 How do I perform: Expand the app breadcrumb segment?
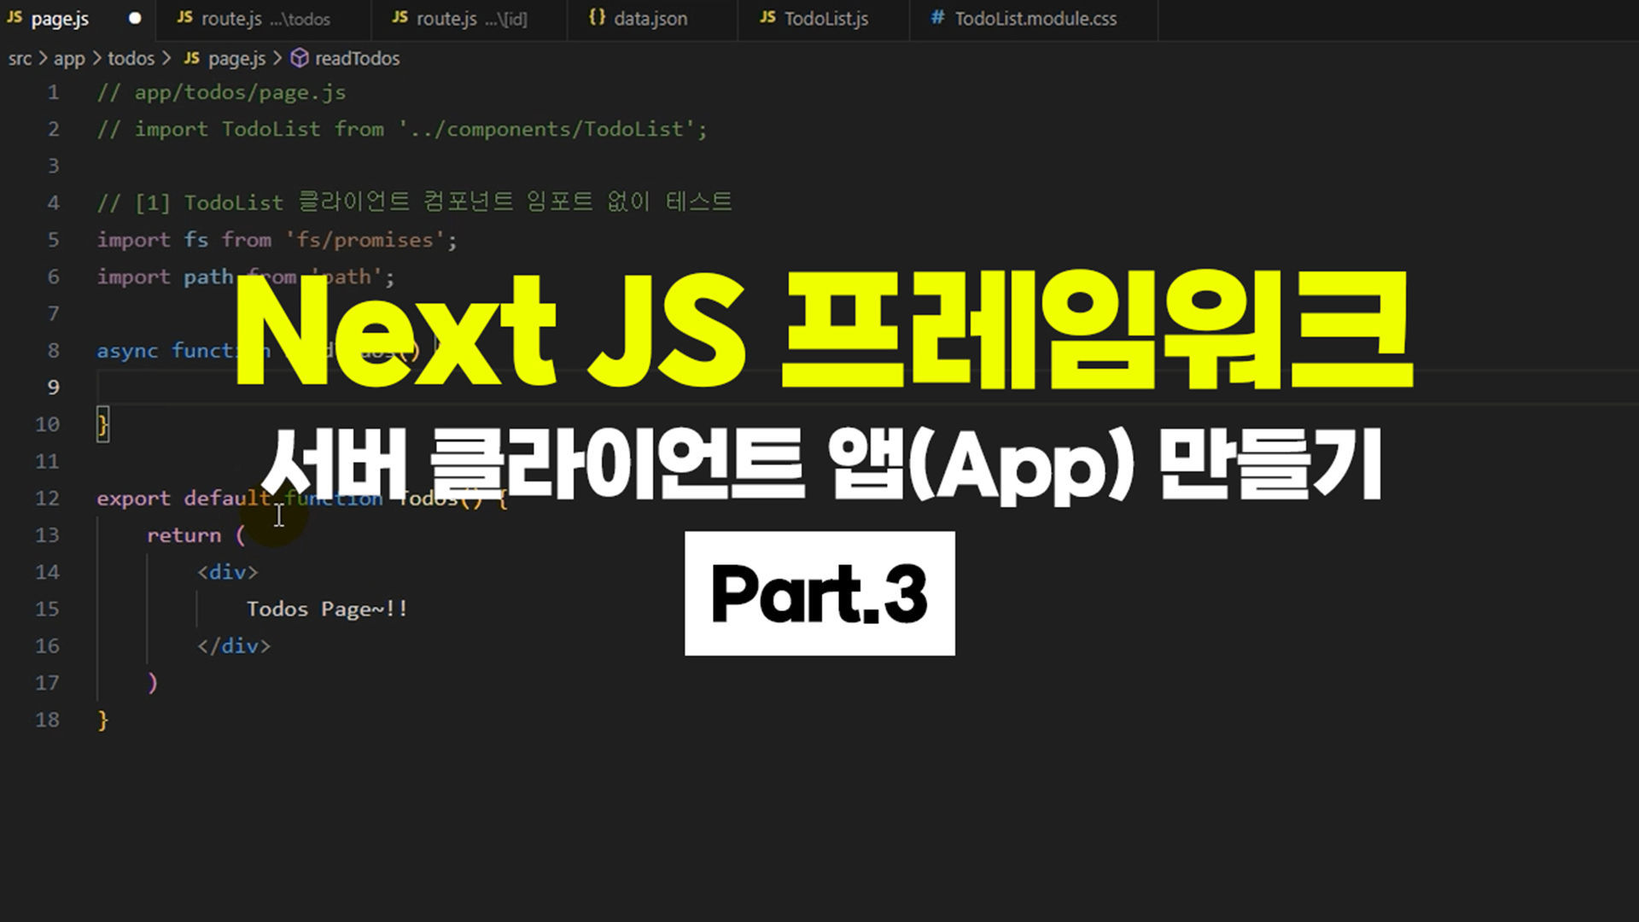tap(69, 58)
